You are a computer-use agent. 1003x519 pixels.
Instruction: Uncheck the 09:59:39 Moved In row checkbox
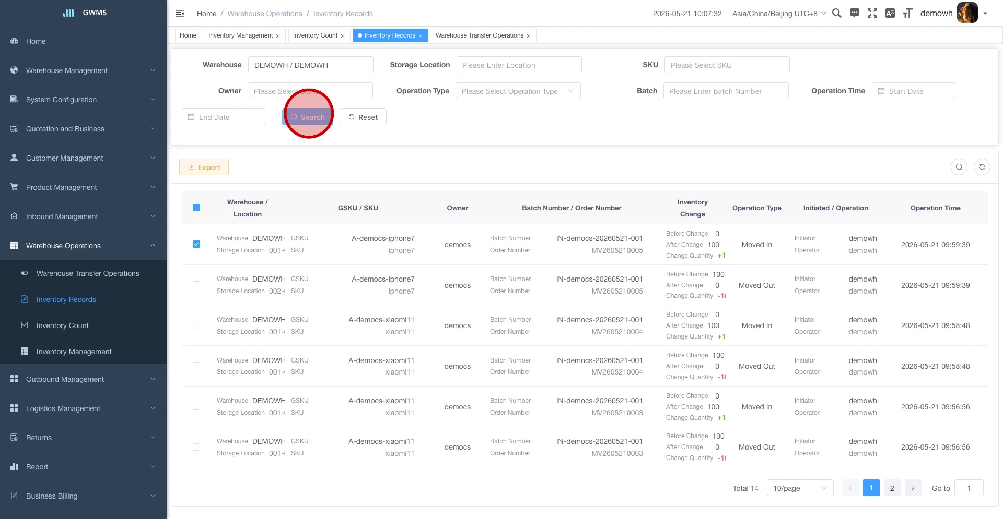click(196, 244)
